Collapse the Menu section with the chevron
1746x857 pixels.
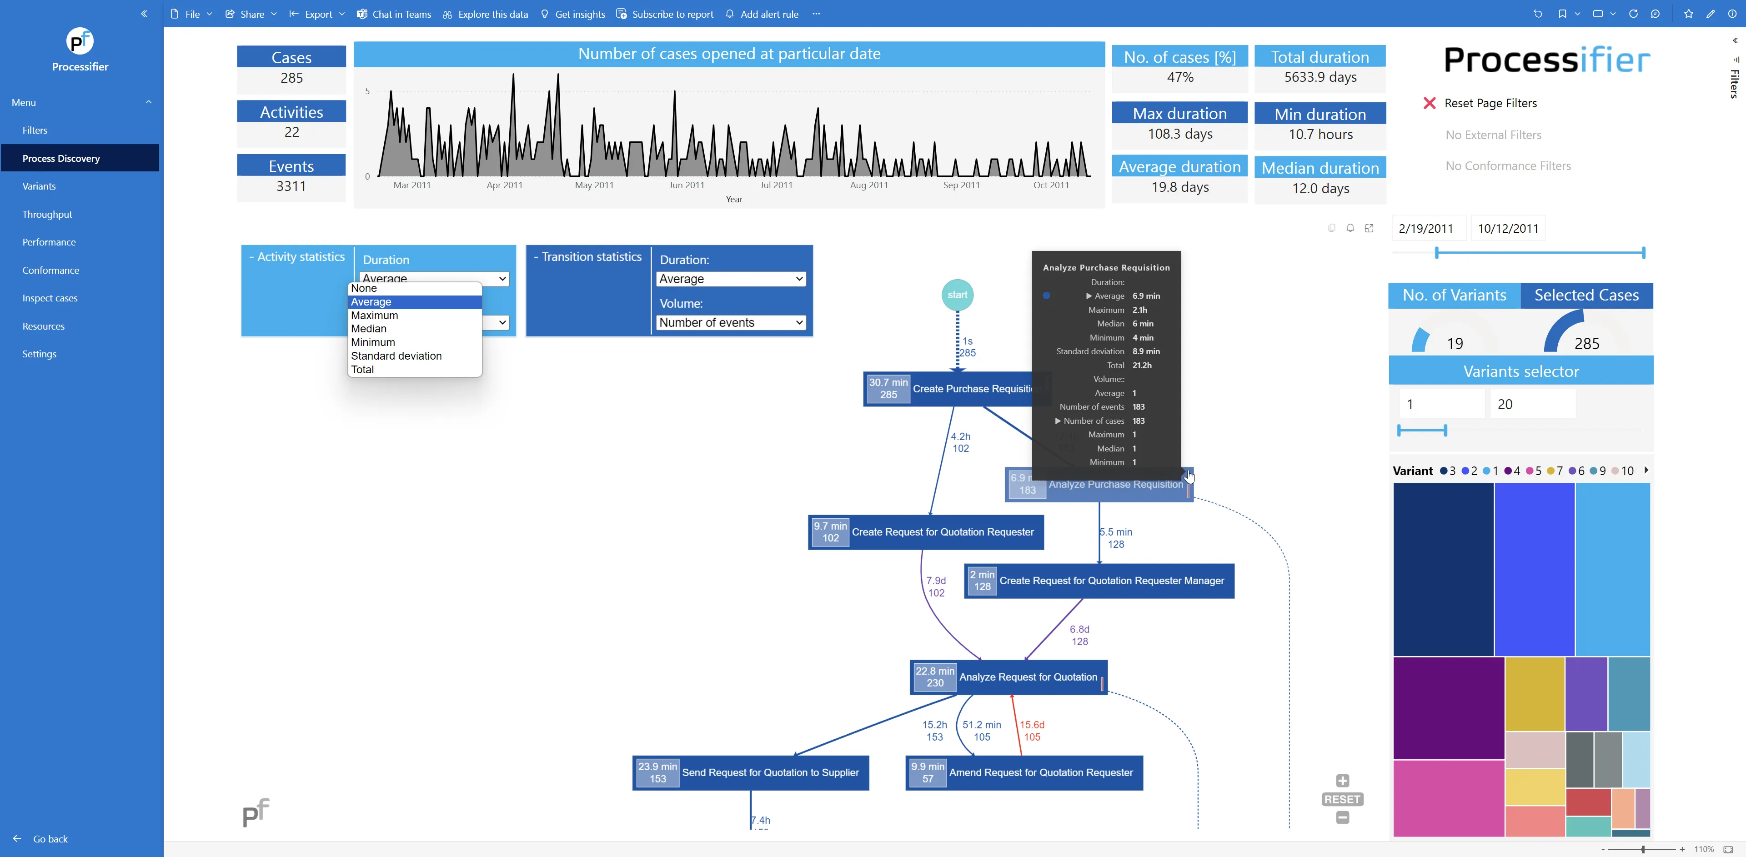click(x=148, y=102)
